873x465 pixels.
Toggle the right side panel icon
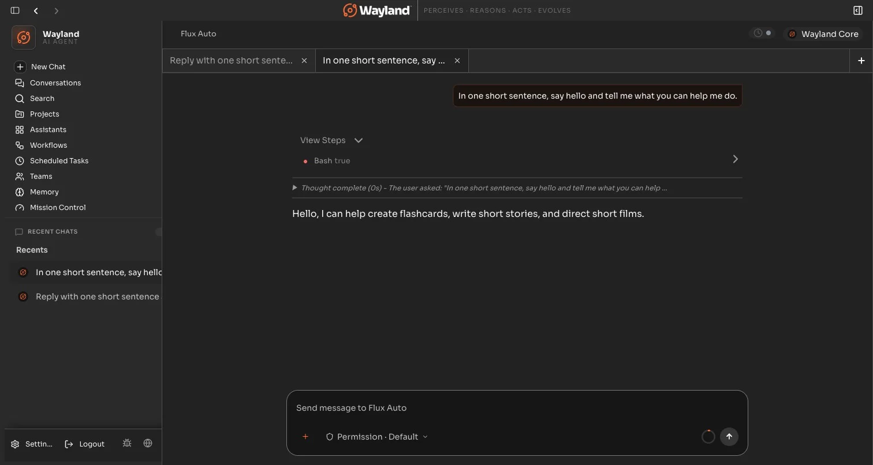858,10
